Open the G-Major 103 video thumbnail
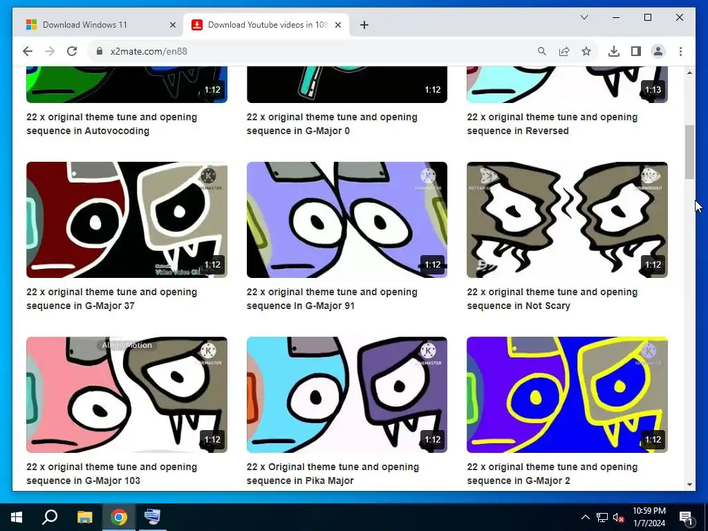 tap(127, 395)
